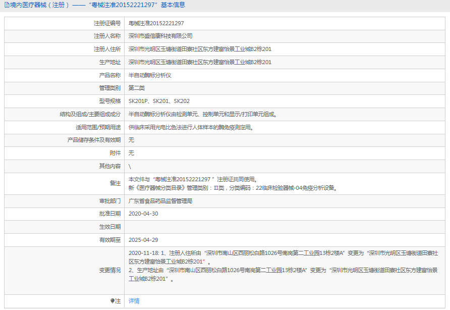Click change record 2020-11-18: 1、注册人住所由
This screenshot has width=450, height=310.
(283, 257)
